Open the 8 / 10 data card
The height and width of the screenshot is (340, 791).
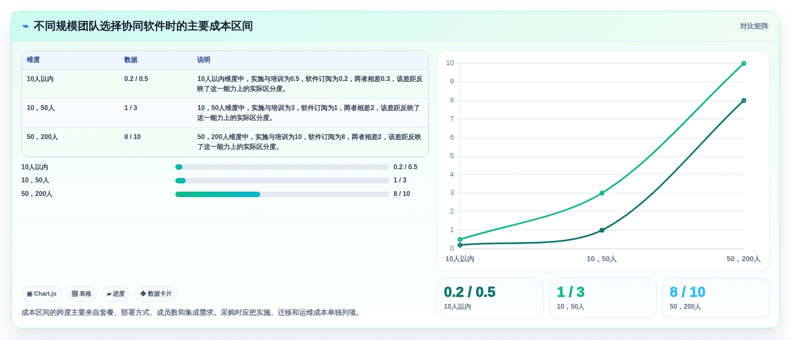tap(716, 298)
